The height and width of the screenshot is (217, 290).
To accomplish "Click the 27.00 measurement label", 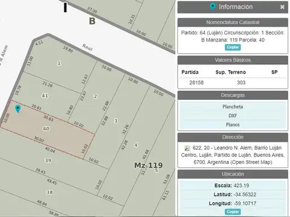I will click(92, 10).
